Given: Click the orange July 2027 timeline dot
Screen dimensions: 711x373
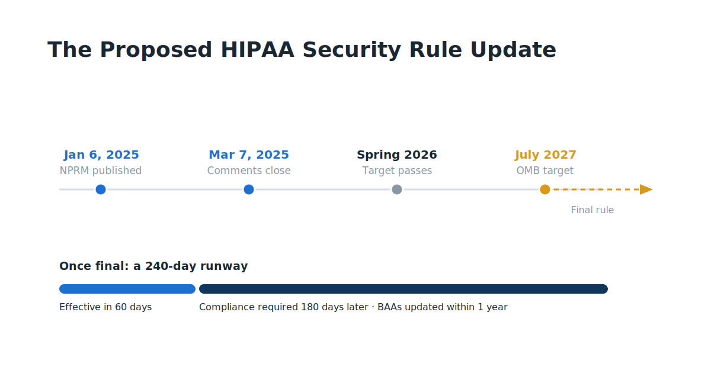Looking at the screenshot, I should click(x=545, y=189).
